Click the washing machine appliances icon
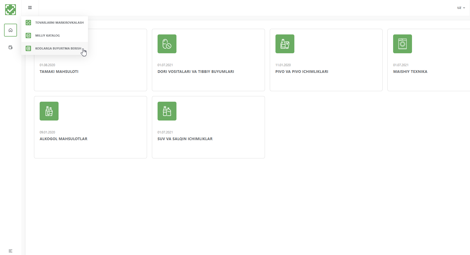 pos(403,44)
